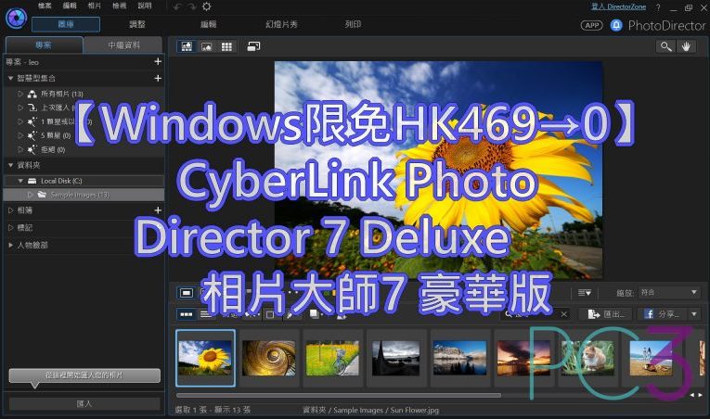Switch to the 列印 (Print) module tab

coord(354,24)
